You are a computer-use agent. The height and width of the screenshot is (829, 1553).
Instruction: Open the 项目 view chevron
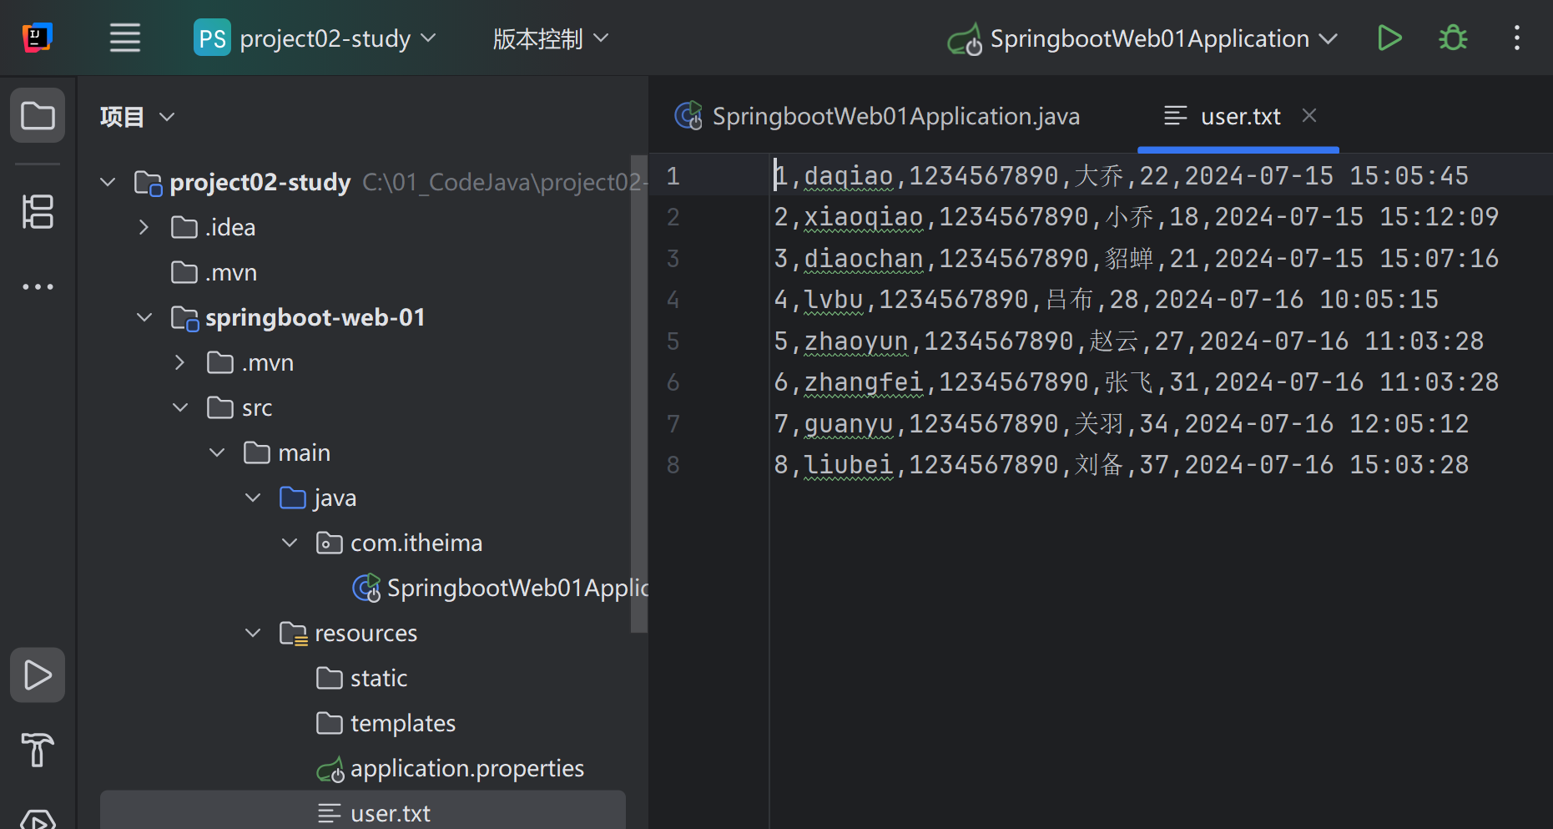coord(166,116)
